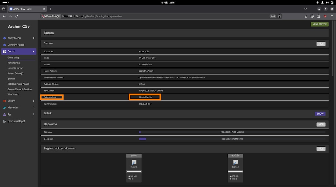336x187 pixels.
Task: Click the page vertical scrollbar
Action: pyautogui.click(x=333, y=48)
